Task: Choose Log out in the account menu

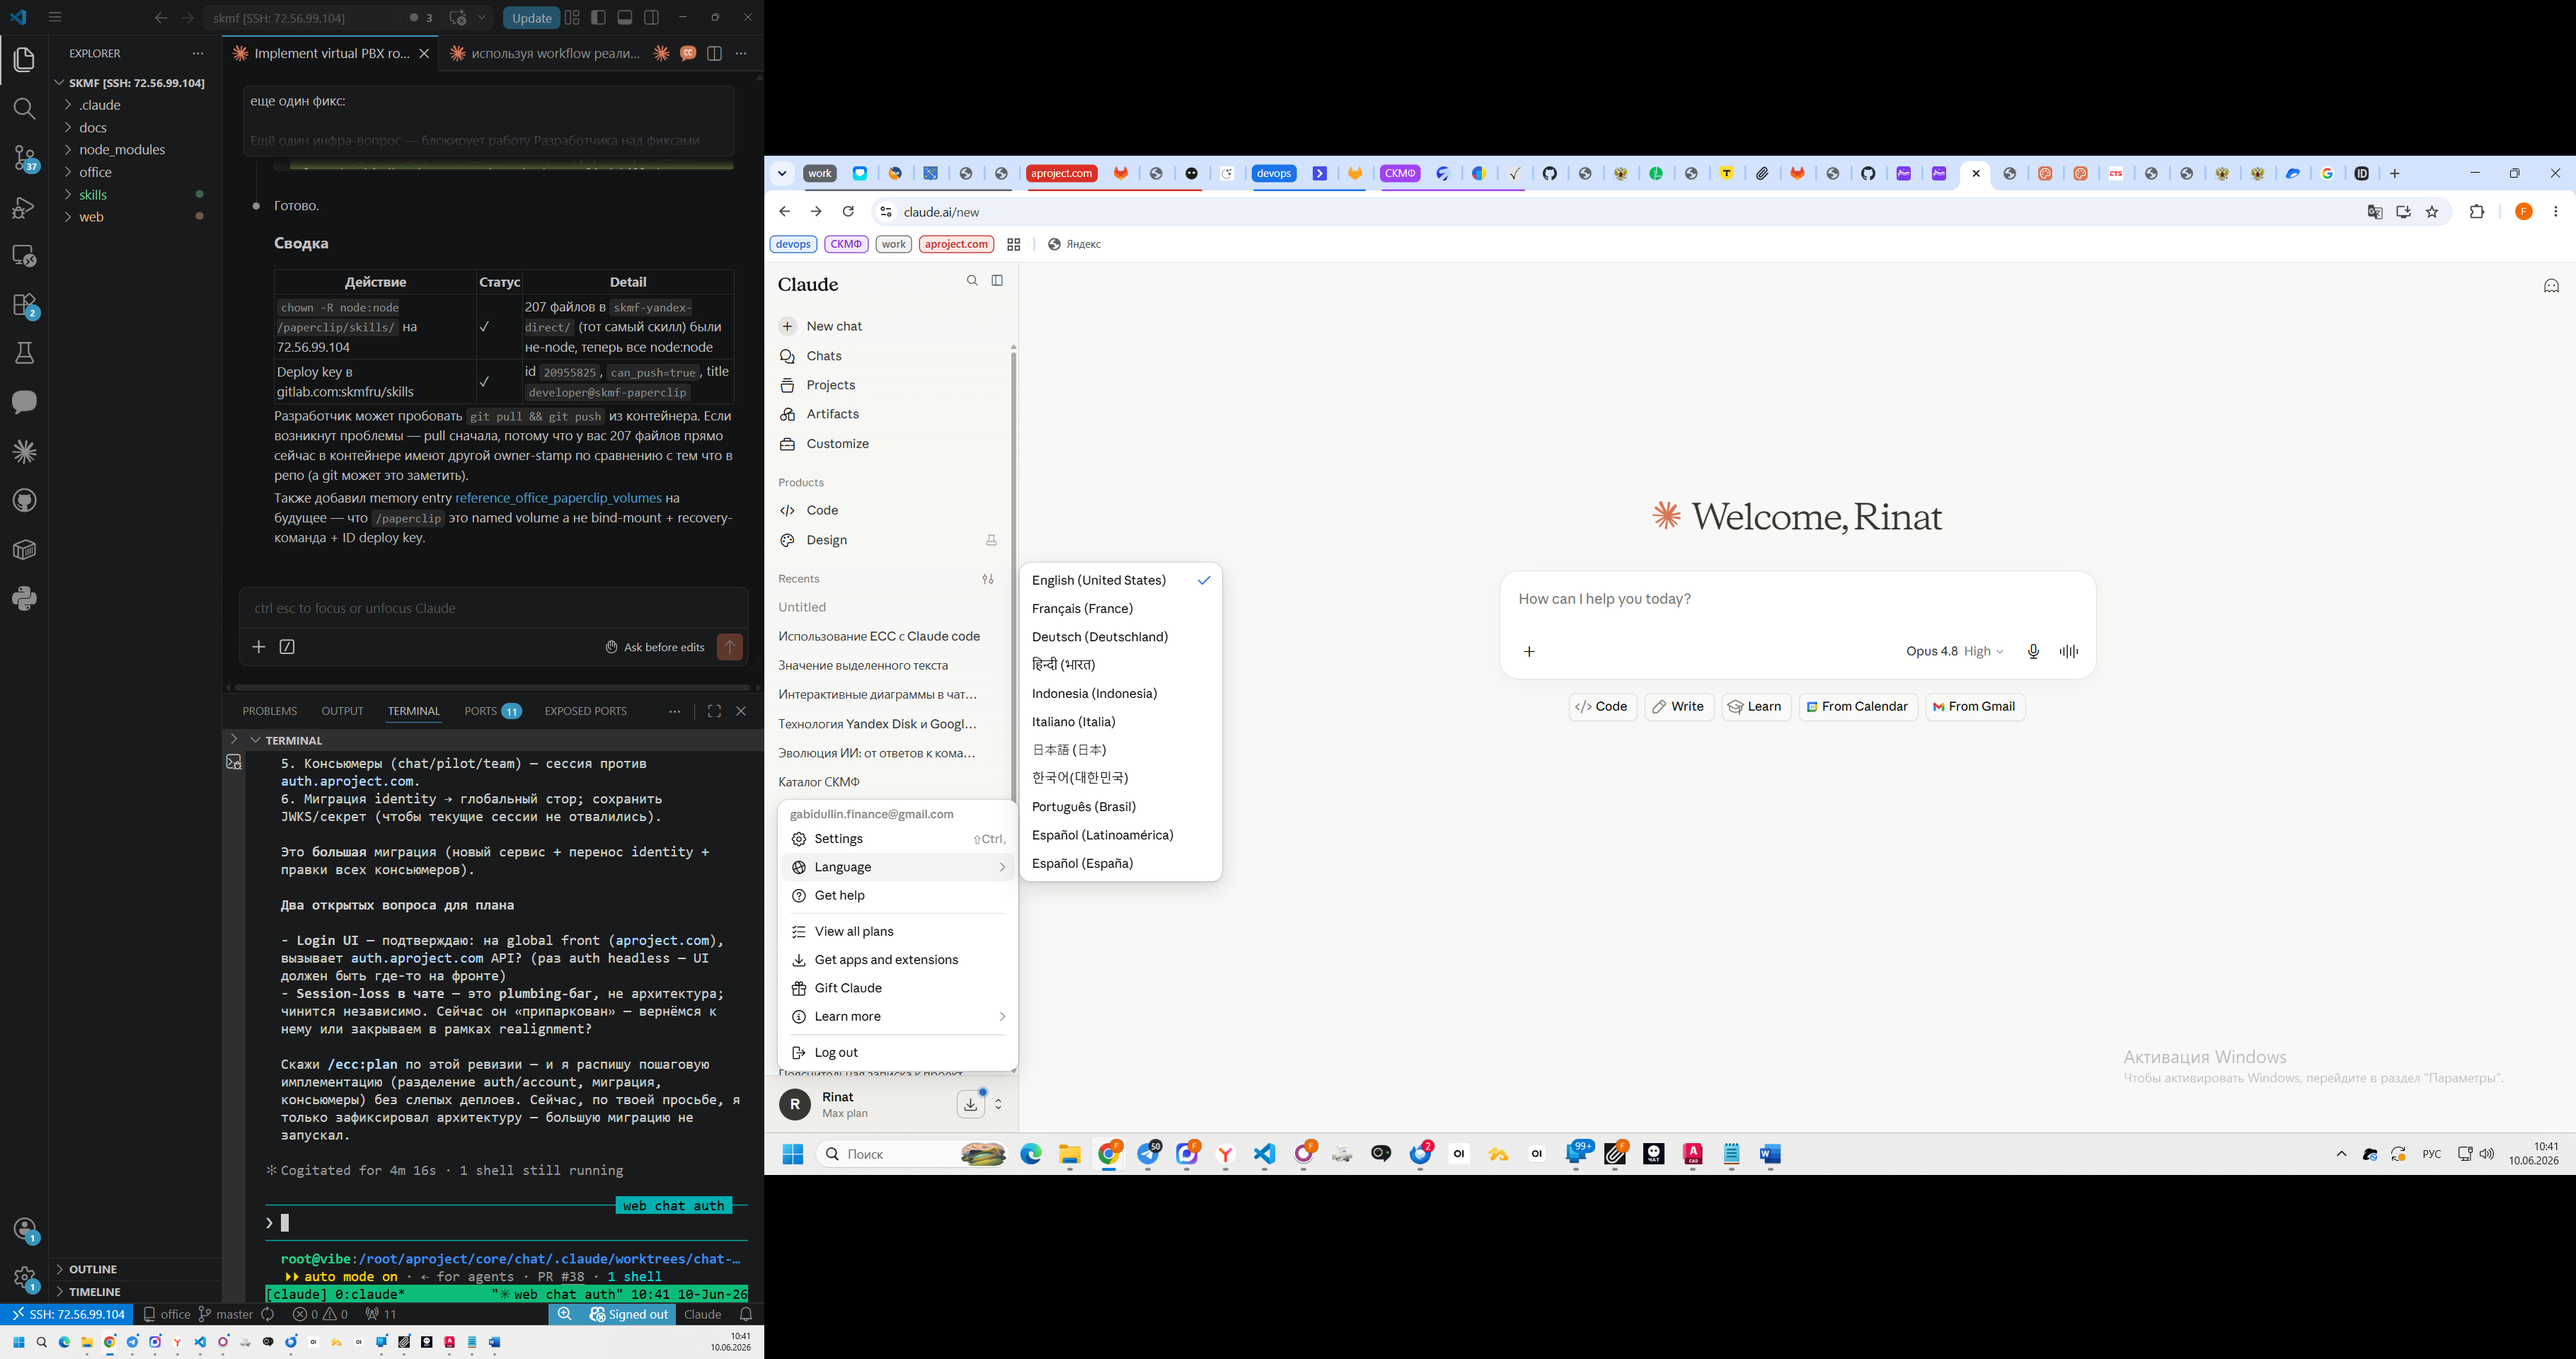Action: point(898,1053)
